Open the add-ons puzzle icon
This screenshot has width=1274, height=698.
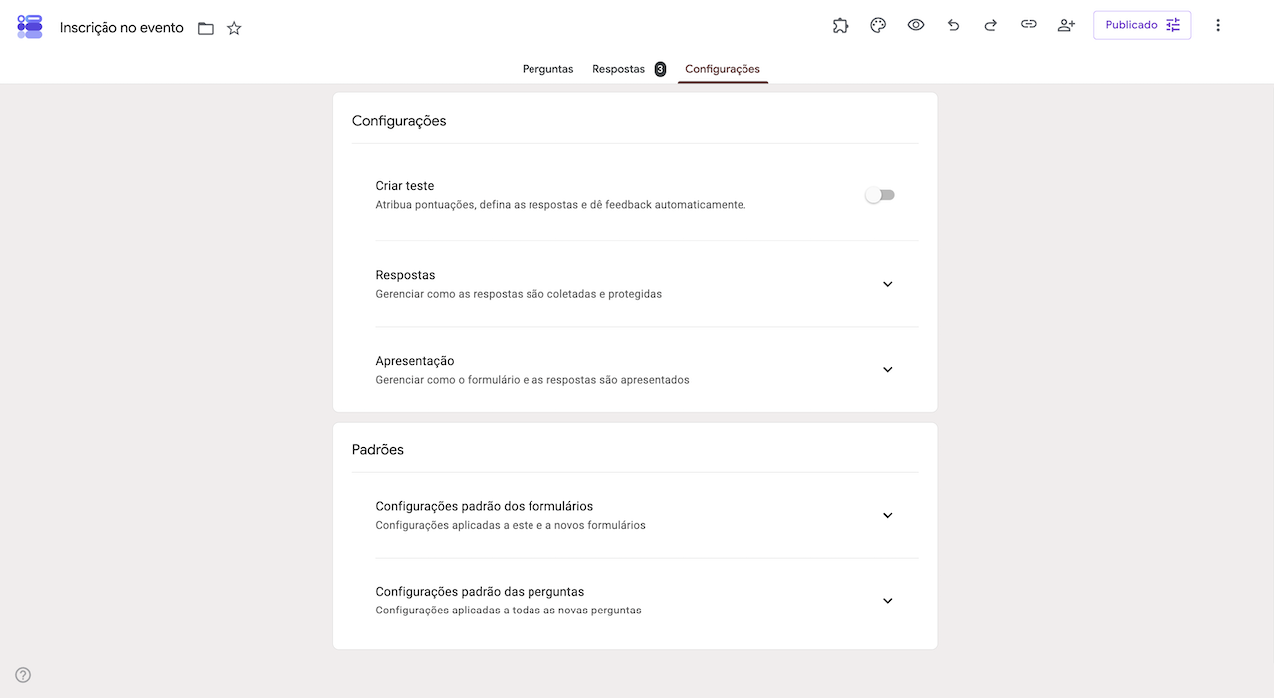click(x=841, y=25)
